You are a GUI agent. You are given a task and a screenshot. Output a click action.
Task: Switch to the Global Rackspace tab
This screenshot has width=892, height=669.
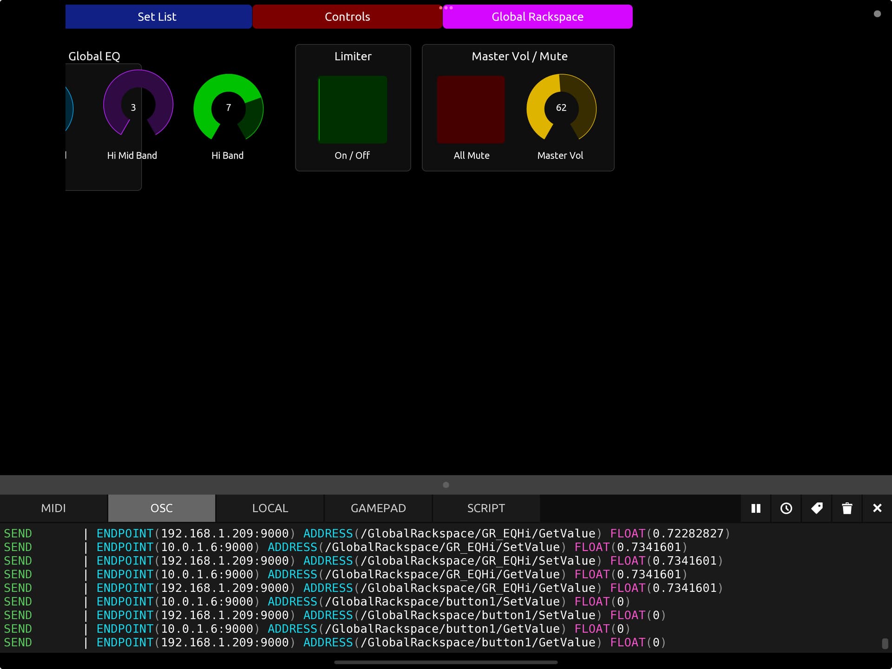538,17
